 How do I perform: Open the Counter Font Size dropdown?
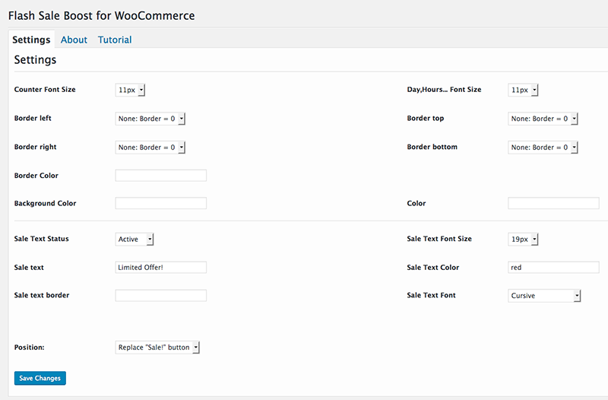click(x=130, y=90)
